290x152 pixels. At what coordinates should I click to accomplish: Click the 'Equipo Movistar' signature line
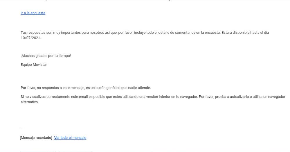coord(34,65)
